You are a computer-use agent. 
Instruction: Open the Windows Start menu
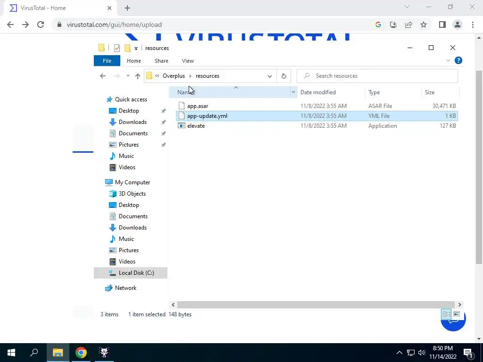11,353
